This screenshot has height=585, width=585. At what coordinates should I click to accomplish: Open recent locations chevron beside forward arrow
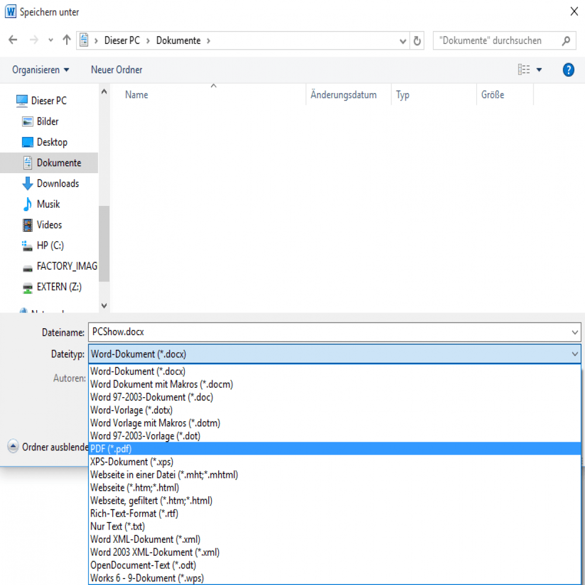50,40
